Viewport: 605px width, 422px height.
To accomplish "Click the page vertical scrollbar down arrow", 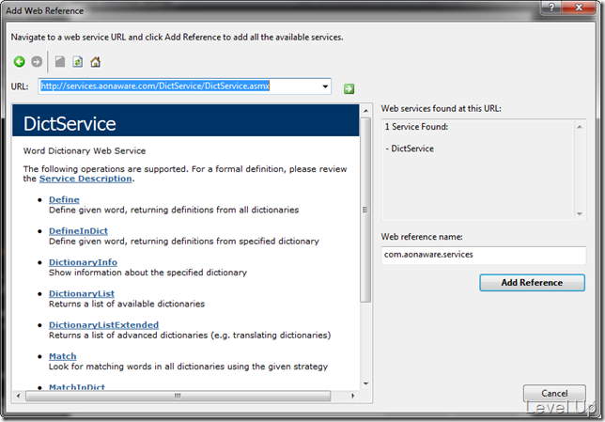I will point(365,383).
